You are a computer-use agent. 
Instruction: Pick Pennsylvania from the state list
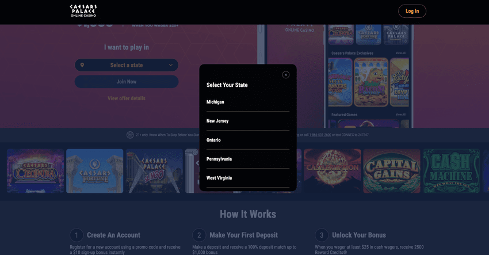click(x=248, y=159)
